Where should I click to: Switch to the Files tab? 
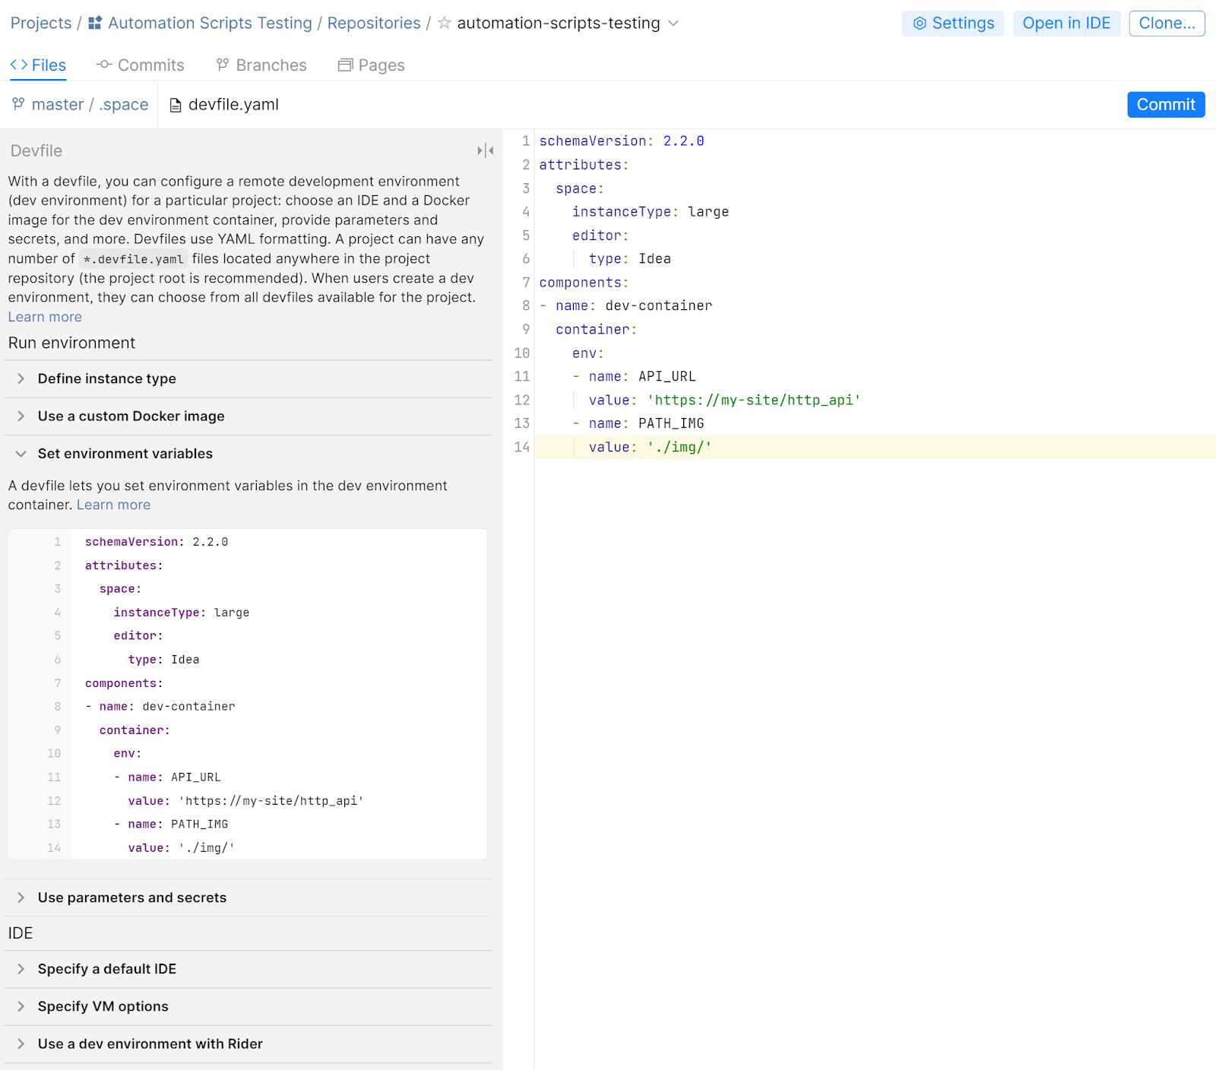[38, 65]
